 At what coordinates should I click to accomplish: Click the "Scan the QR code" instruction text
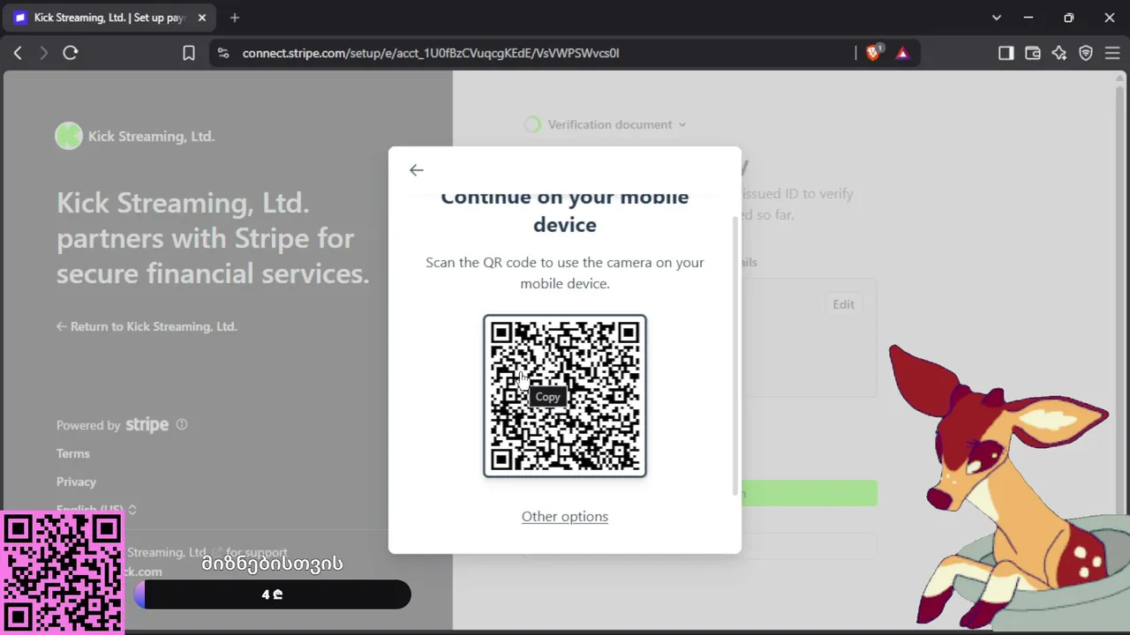coord(565,273)
